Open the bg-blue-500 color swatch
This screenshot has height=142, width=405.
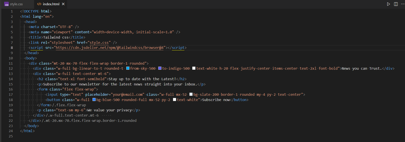point(94,100)
